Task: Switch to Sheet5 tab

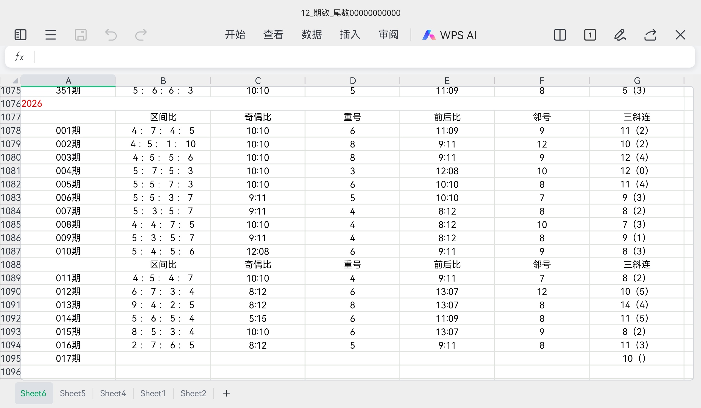Action: (x=73, y=393)
